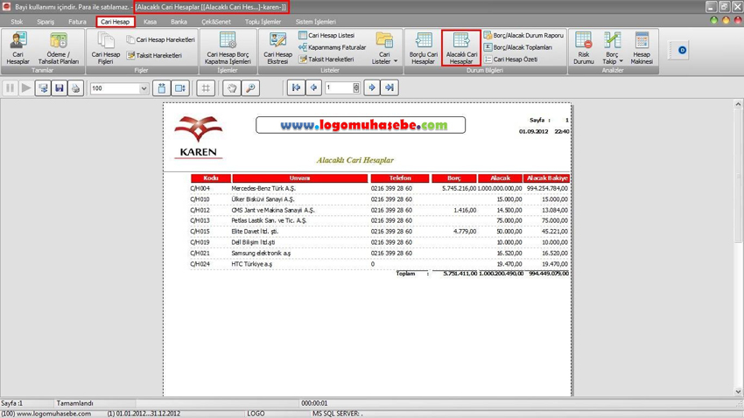
Task: Click vertical scrollbar down arrow
Action: [738, 392]
